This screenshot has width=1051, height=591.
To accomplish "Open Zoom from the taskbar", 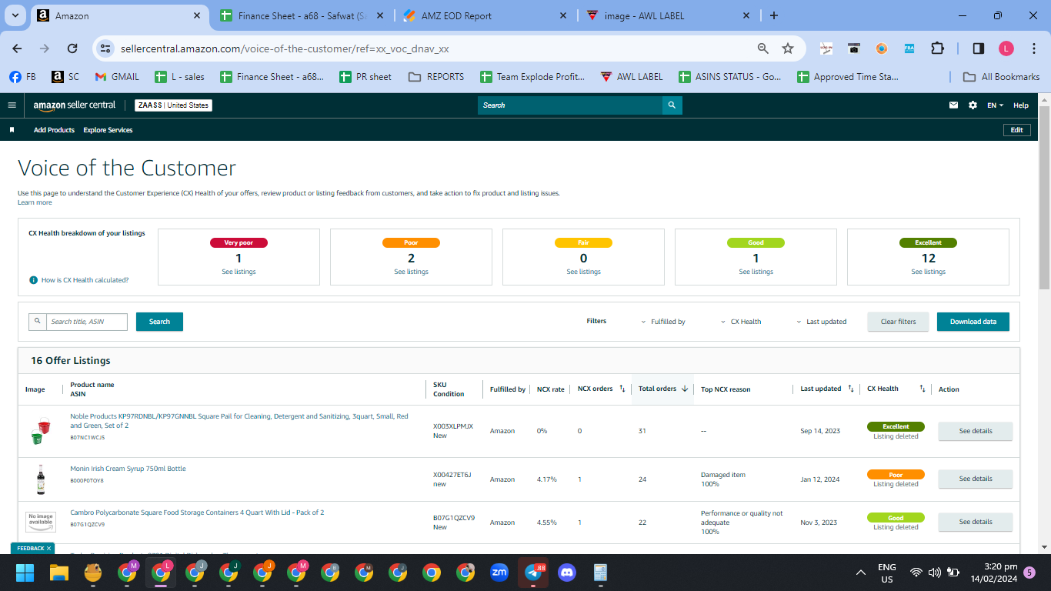I will click(499, 573).
